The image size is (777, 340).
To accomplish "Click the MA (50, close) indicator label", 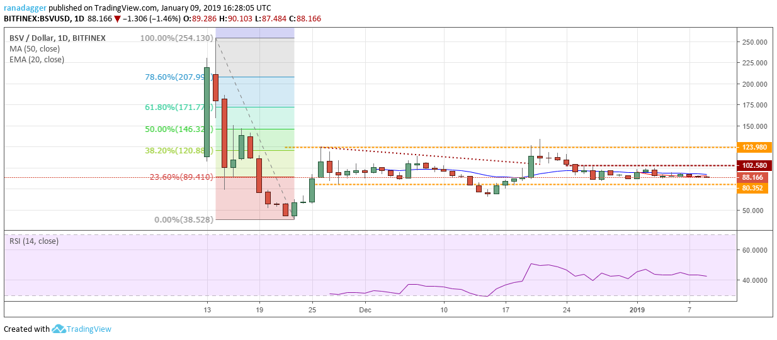I will pyautogui.click(x=35, y=48).
